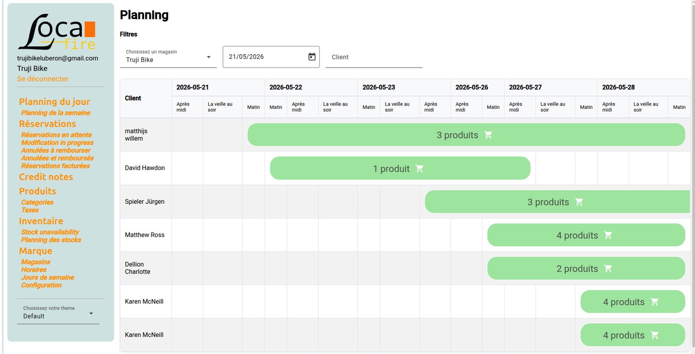The height and width of the screenshot is (354, 695).
Task: Click the Locafire logo
Action: point(57,31)
